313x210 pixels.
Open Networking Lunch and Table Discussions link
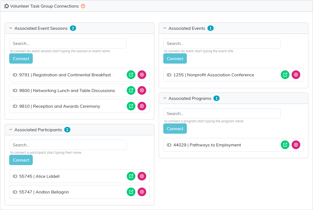pos(131,90)
